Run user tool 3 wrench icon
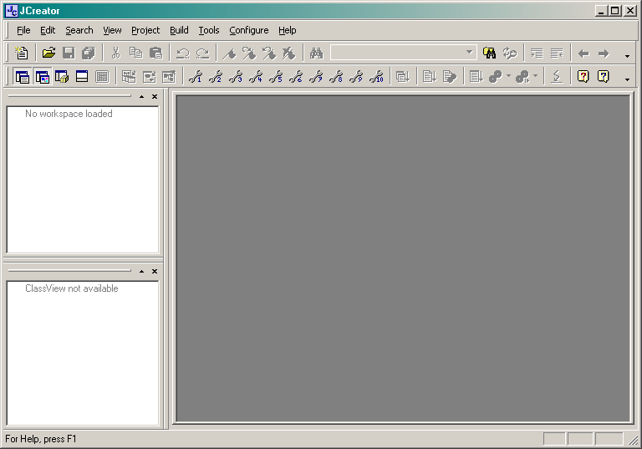Screen dimensions: 642x449 point(236,77)
